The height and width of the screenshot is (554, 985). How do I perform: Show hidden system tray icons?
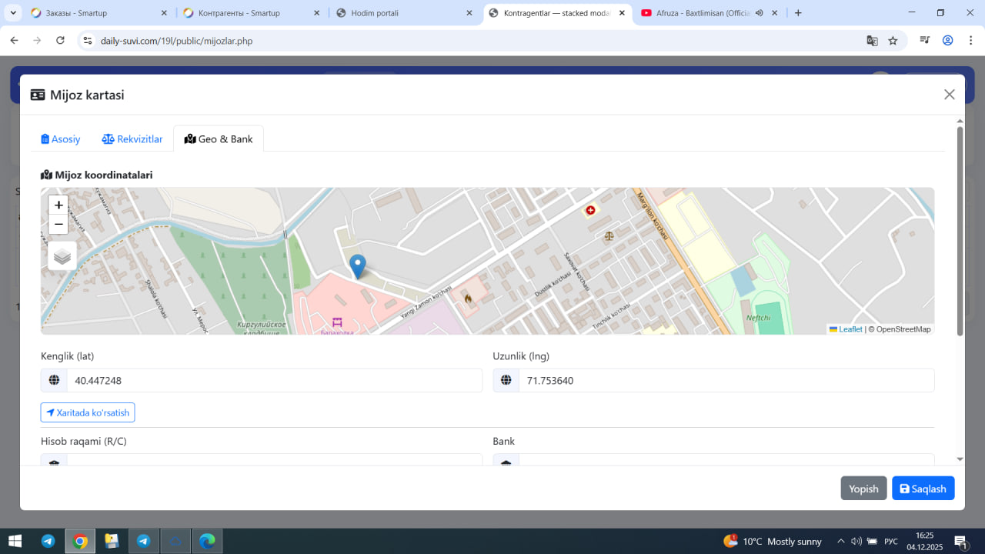pos(840,542)
